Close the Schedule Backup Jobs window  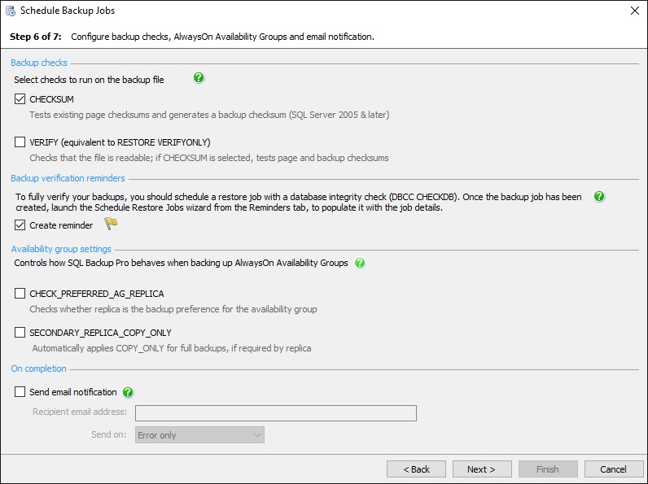(x=635, y=11)
